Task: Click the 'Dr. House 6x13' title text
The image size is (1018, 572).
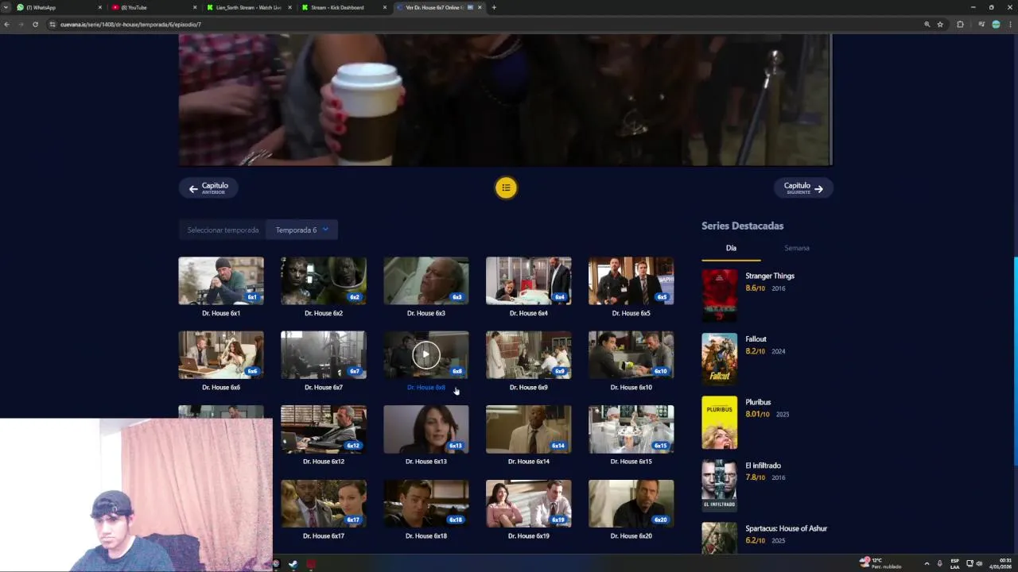Action: (426, 462)
